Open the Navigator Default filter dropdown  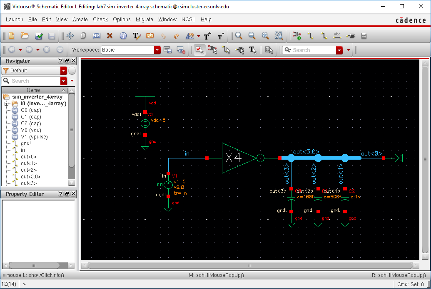tap(63, 71)
